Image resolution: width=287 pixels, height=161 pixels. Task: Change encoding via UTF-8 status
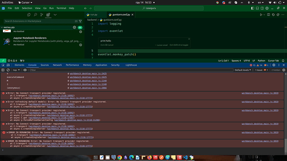pos(247,61)
